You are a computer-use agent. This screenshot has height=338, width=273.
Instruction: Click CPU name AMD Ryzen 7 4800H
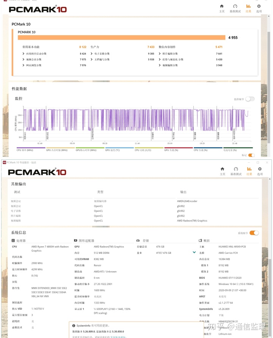[x=50, y=248]
